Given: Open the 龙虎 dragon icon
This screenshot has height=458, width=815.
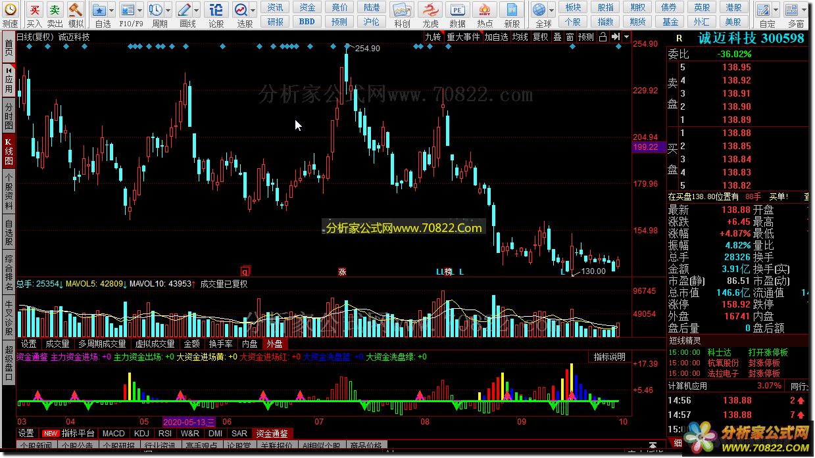Looking at the screenshot, I should click(x=430, y=10).
